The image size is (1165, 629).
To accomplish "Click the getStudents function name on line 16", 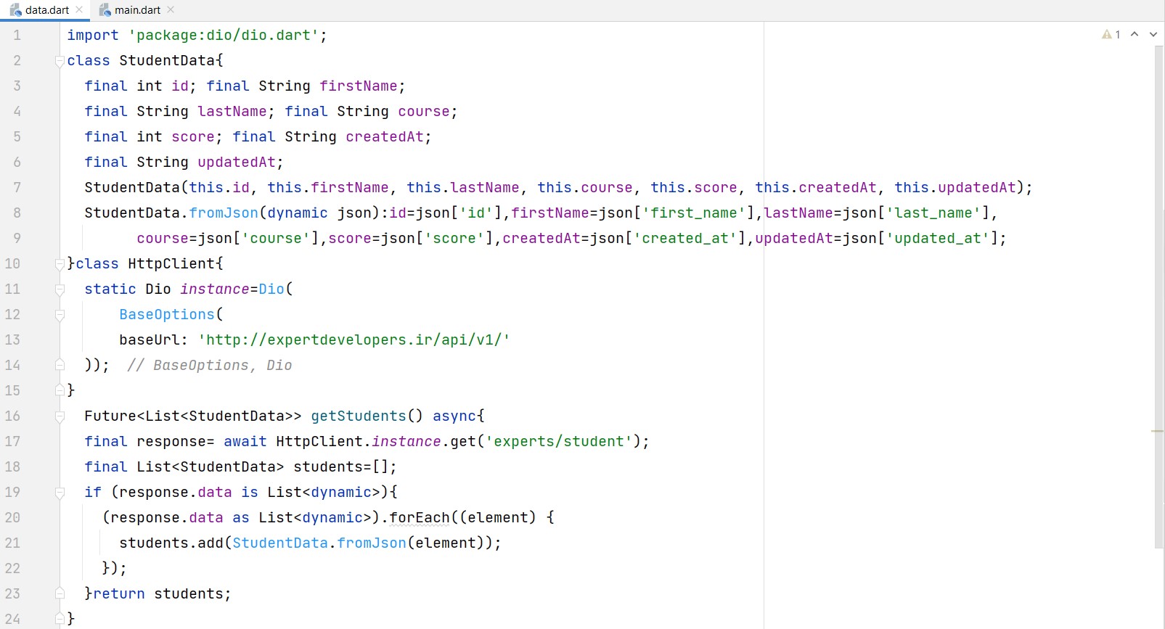I will (x=359, y=416).
